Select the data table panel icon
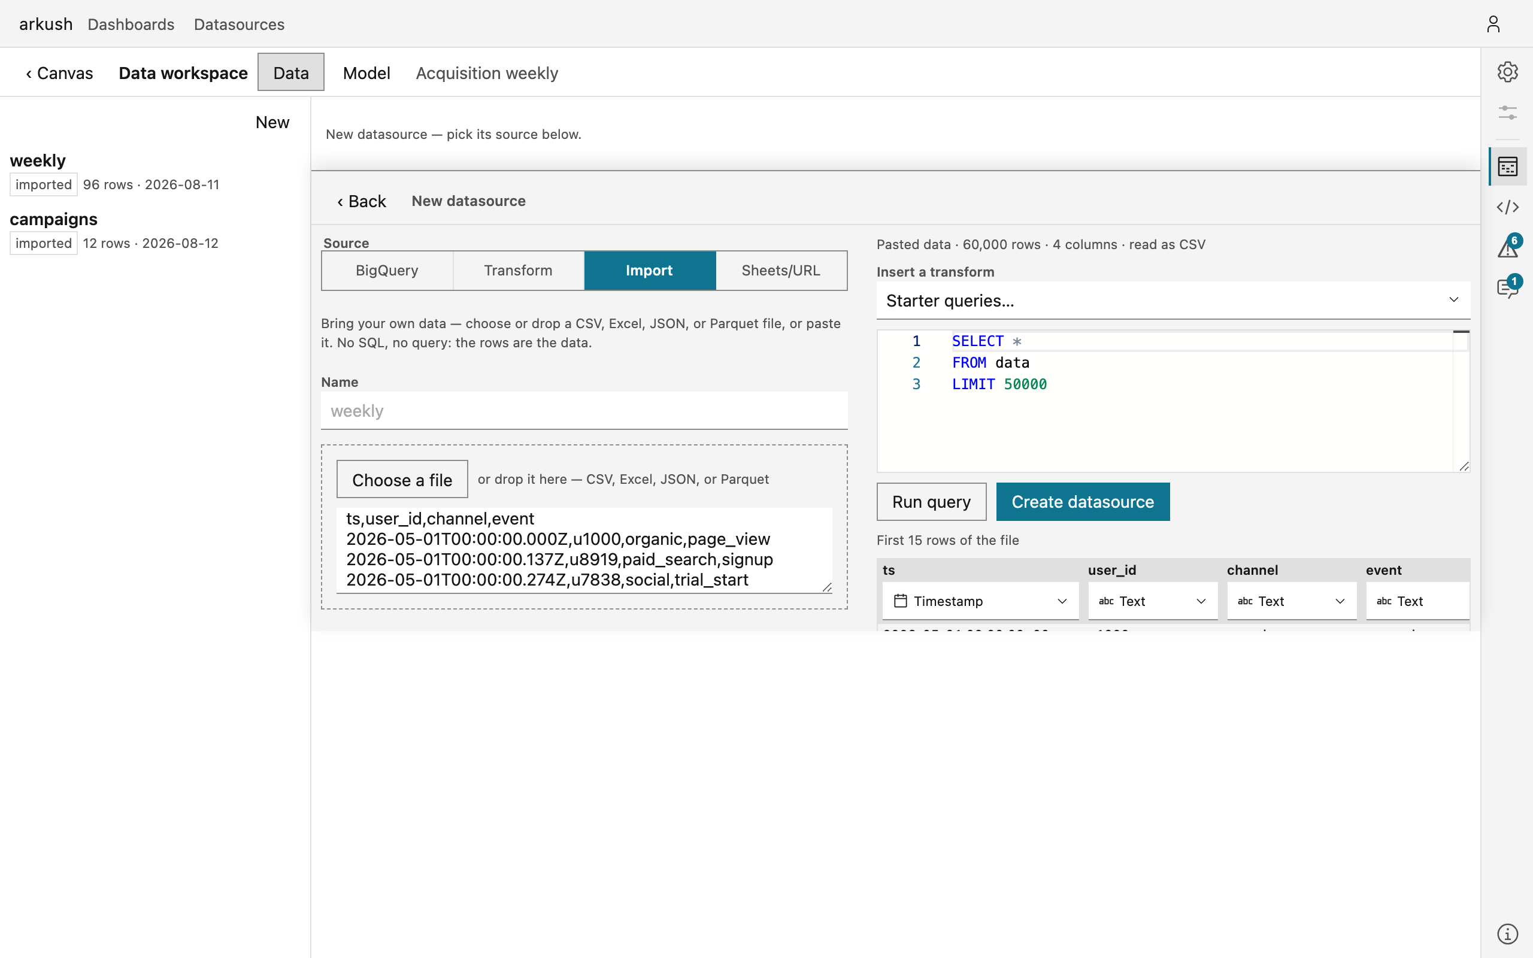 point(1508,166)
